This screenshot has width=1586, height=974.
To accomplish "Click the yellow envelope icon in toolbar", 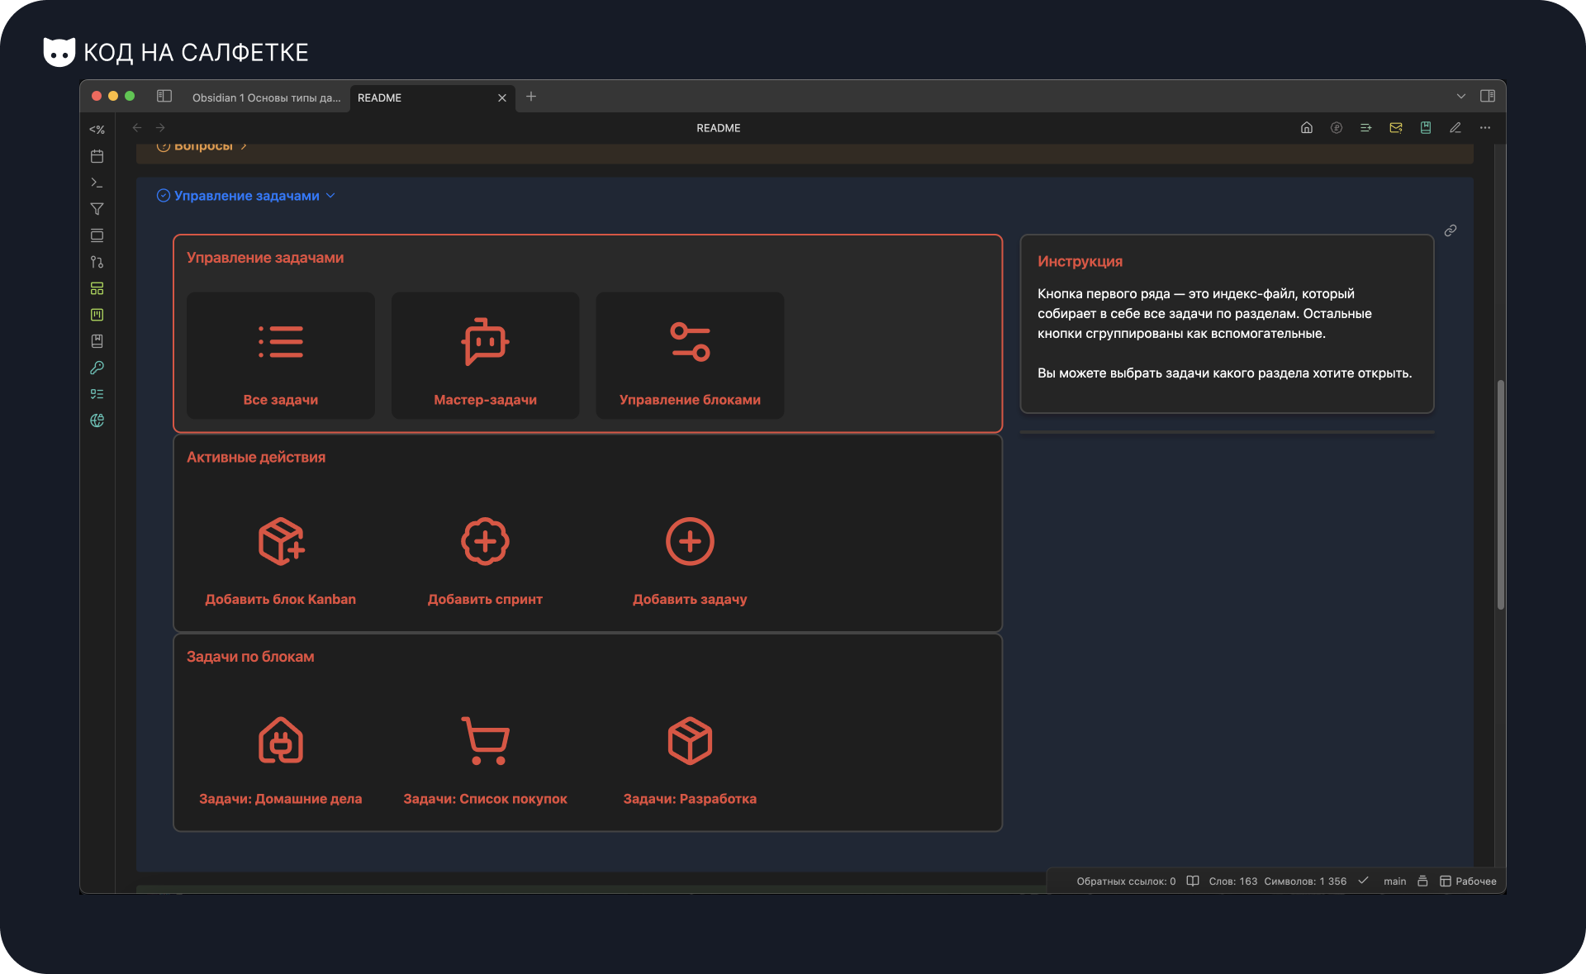I will pos(1396,128).
